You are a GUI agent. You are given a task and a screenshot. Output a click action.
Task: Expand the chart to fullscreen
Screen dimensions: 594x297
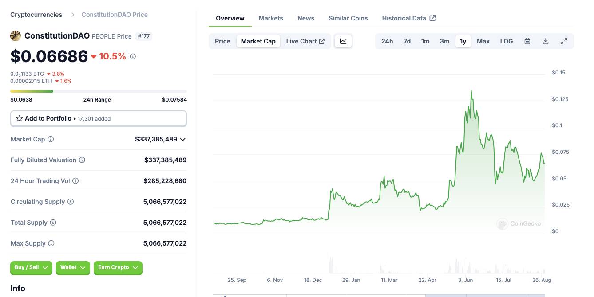tap(564, 41)
